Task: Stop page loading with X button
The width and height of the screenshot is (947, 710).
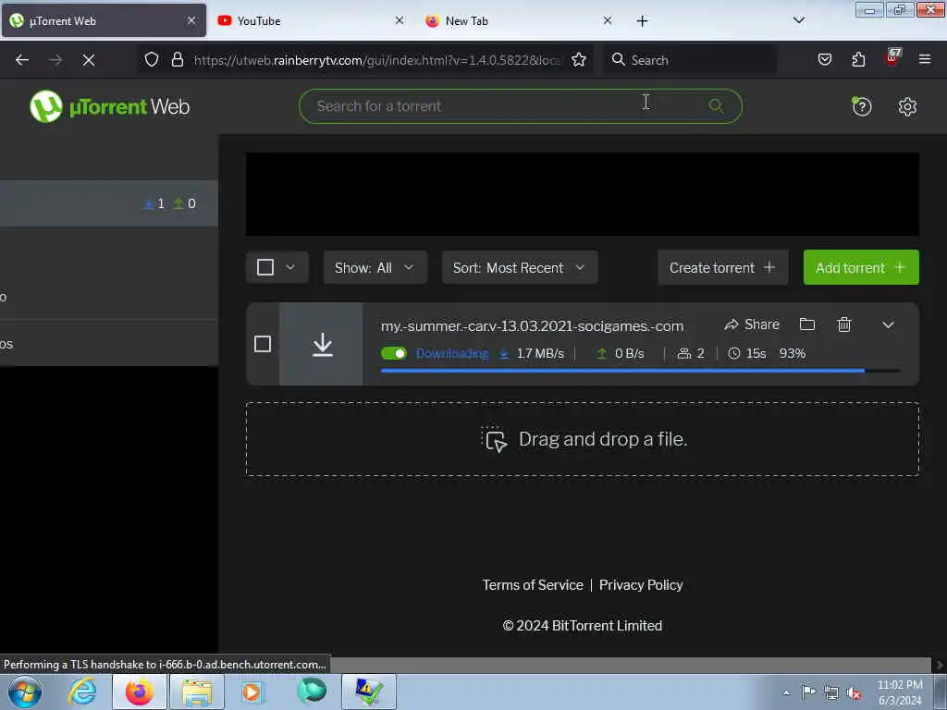Action: point(89,60)
